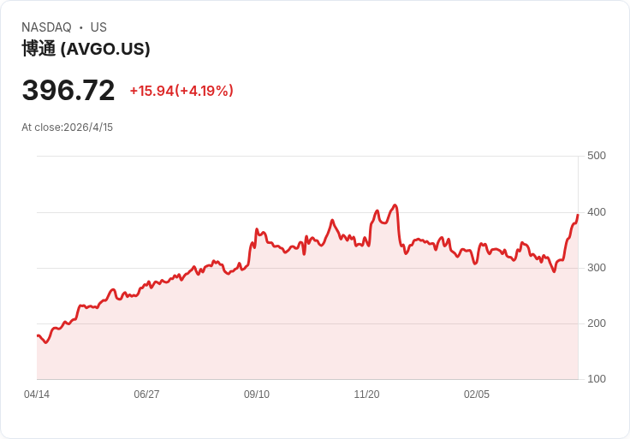Image resolution: width=630 pixels, height=439 pixels.
Task: Select the 06/27 date on the x-axis
Action: [146, 395]
